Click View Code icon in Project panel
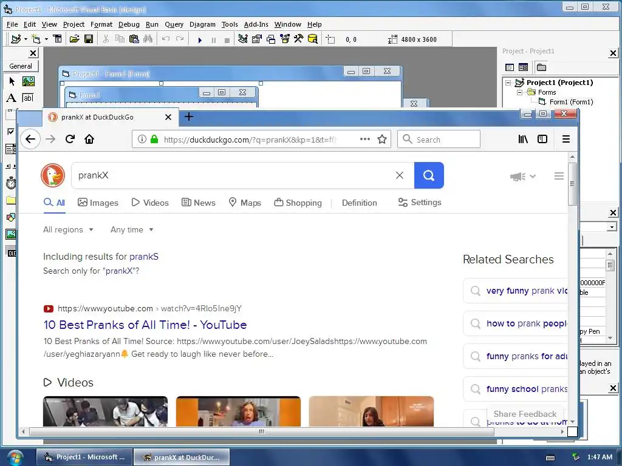The height and width of the screenshot is (466, 622). pos(510,67)
